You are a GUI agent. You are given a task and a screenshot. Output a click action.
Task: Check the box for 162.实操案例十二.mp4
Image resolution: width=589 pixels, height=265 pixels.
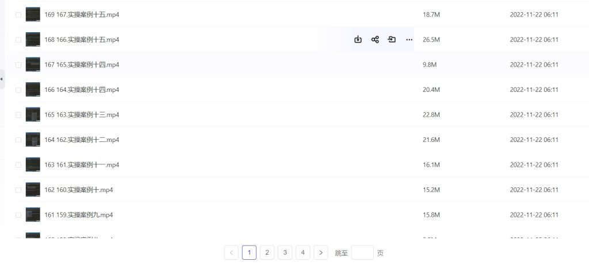(x=18, y=140)
